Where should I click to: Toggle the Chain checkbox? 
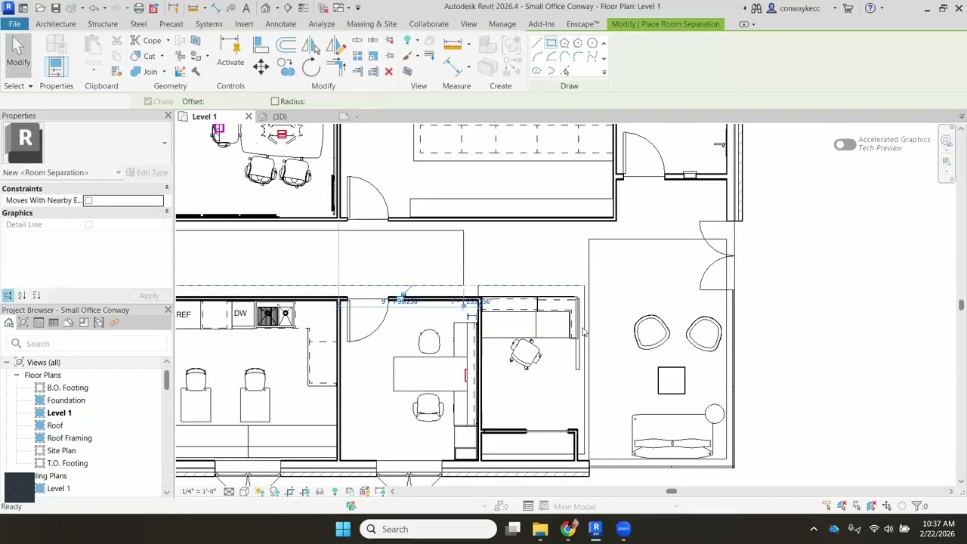tap(148, 101)
